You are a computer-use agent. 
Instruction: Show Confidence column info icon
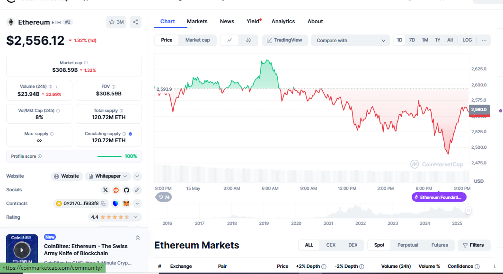477,266
